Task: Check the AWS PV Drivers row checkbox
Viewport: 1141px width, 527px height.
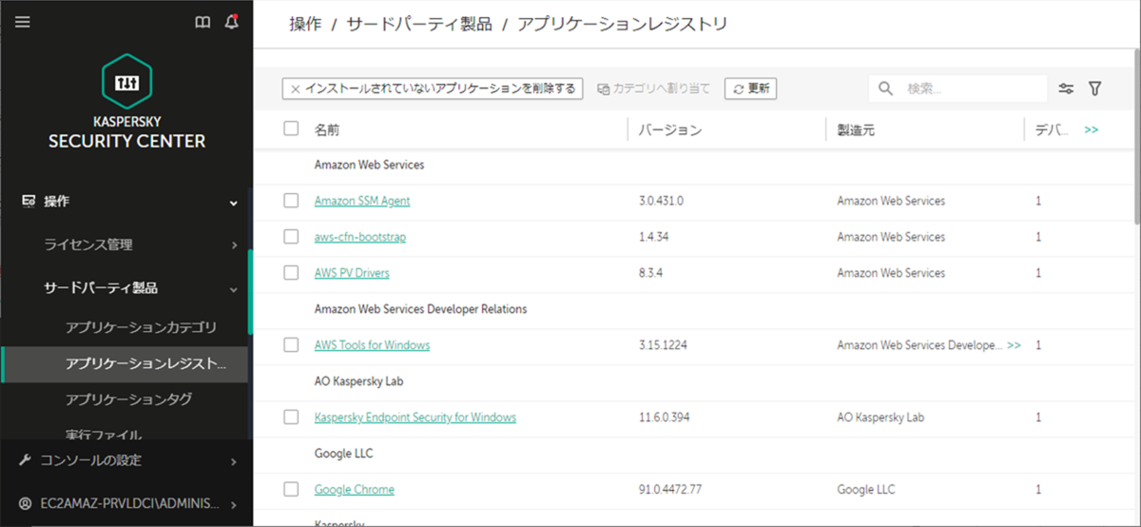Action: click(291, 273)
